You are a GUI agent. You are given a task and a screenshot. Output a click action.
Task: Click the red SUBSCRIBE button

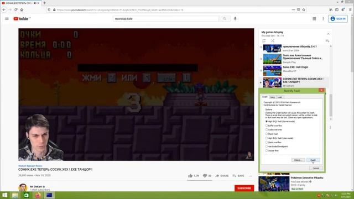pyautogui.click(x=244, y=188)
